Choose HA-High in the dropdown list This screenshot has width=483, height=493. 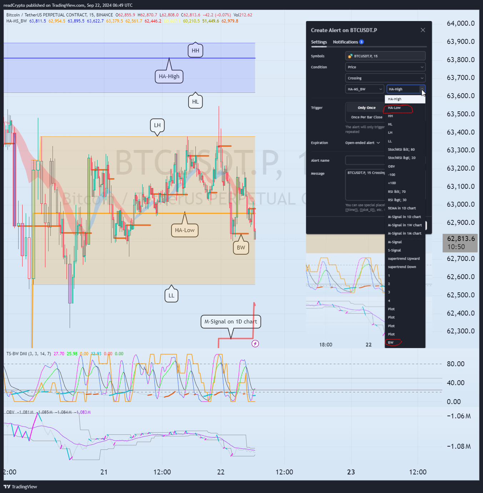point(405,99)
